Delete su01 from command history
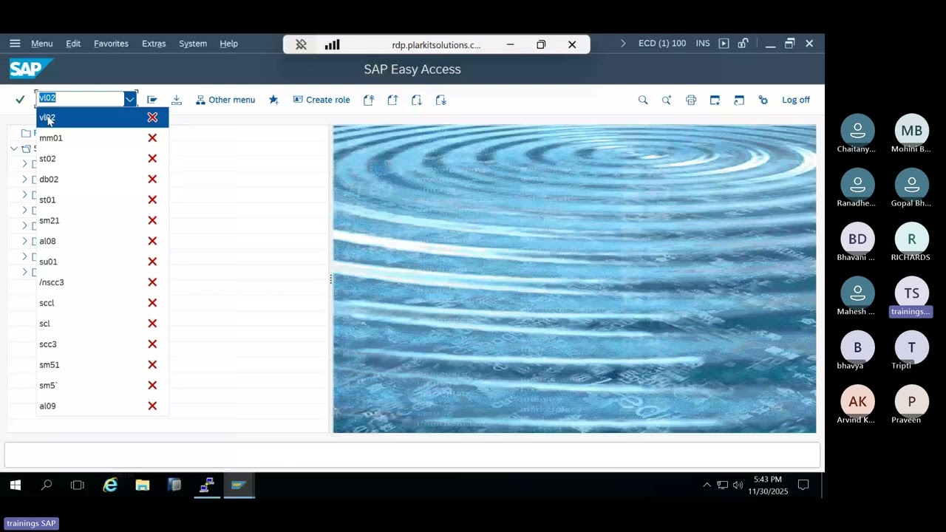Screen dimensions: 946x532 [152, 262]
